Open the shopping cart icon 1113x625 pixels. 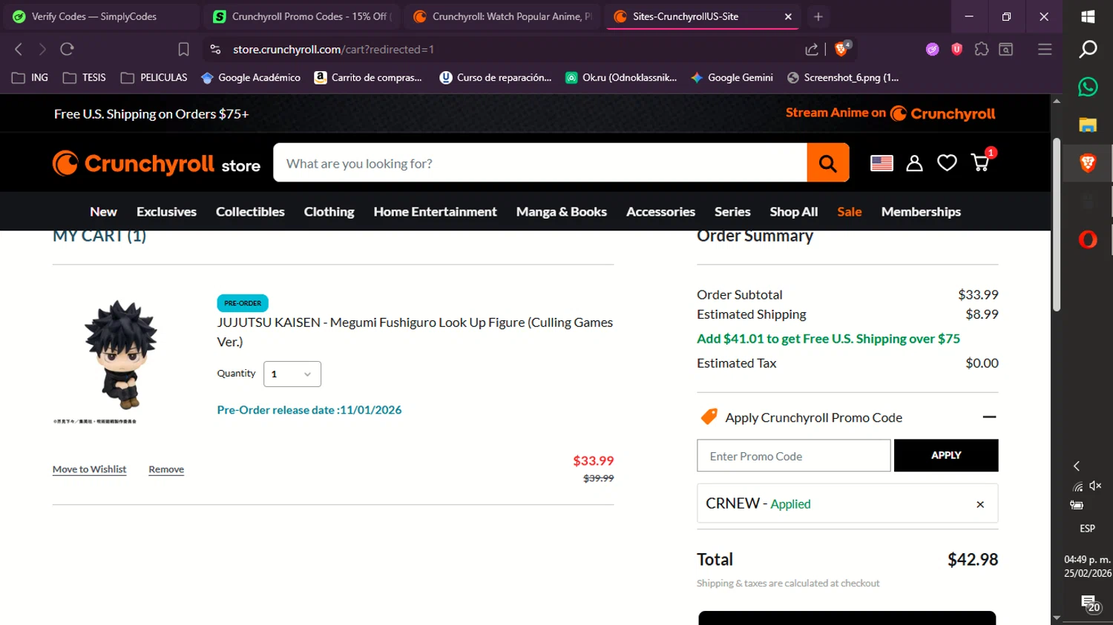point(981,162)
